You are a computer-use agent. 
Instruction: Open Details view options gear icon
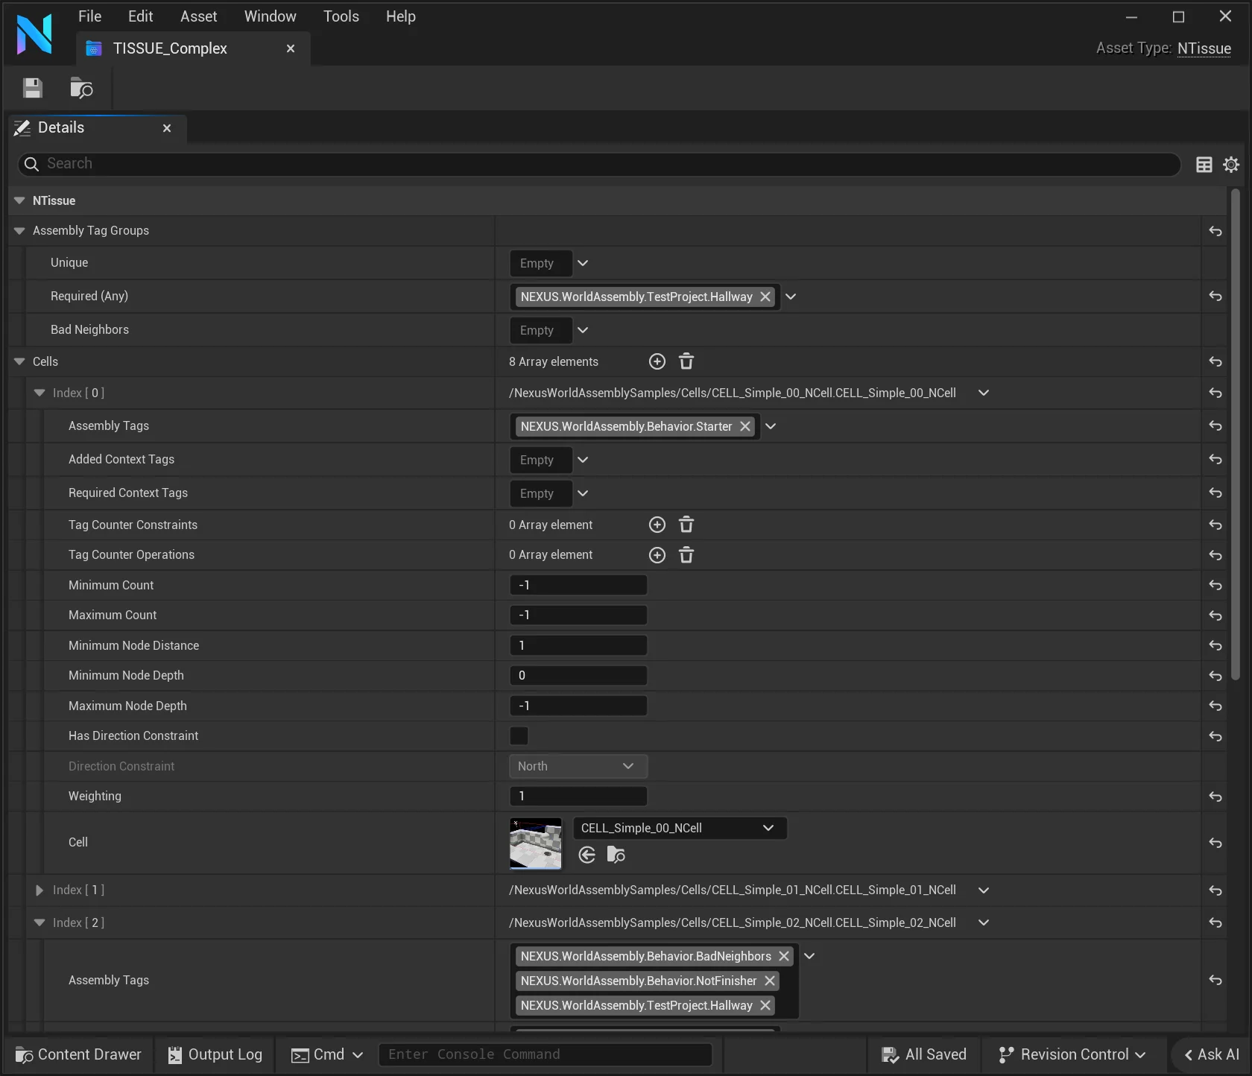pyautogui.click(x=1231, y=164)
